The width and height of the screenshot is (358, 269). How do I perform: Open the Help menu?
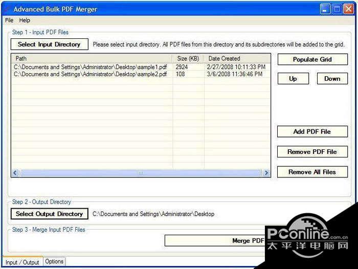click(25, 20)
